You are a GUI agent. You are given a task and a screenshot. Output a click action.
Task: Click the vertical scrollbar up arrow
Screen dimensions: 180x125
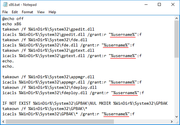pyautogui.click(x=177, y=18)
